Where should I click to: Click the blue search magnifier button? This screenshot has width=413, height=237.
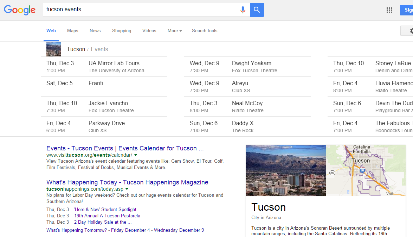257,10
